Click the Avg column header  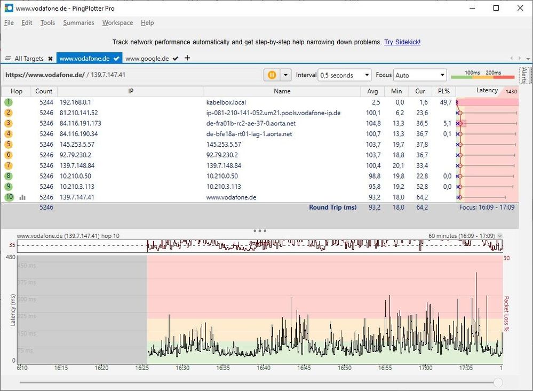click(372, 91)
